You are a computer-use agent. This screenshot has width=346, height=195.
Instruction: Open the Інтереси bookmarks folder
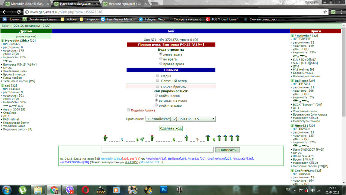89,19
